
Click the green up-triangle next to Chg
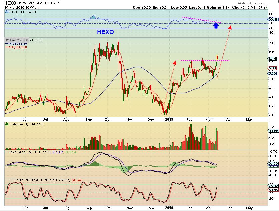[x=267, y=8]
